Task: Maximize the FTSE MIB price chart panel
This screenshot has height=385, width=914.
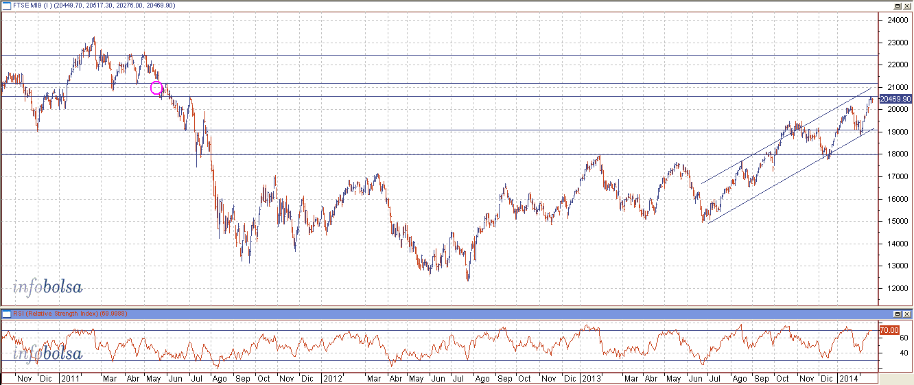Action: (898, 5)
